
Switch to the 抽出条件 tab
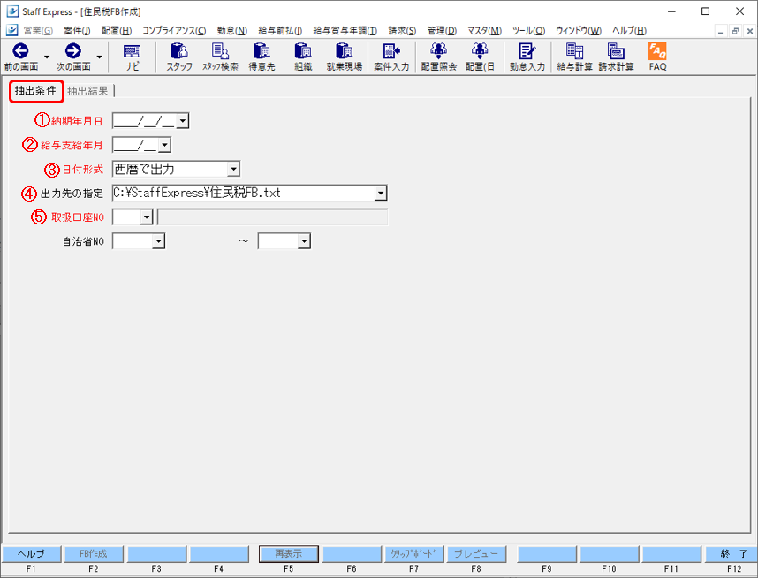[35, 91]
